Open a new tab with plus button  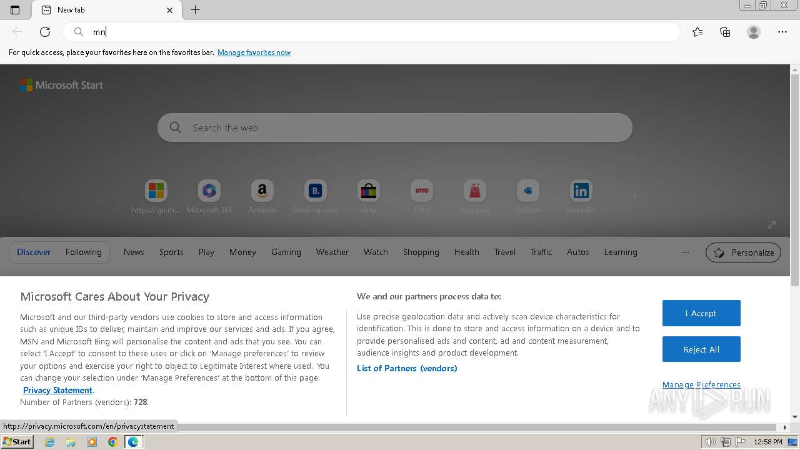pyautogui.click(x=195, y=10)
